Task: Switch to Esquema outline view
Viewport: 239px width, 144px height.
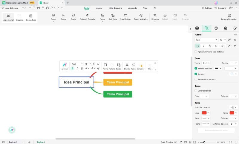Action: coord(19,17)
